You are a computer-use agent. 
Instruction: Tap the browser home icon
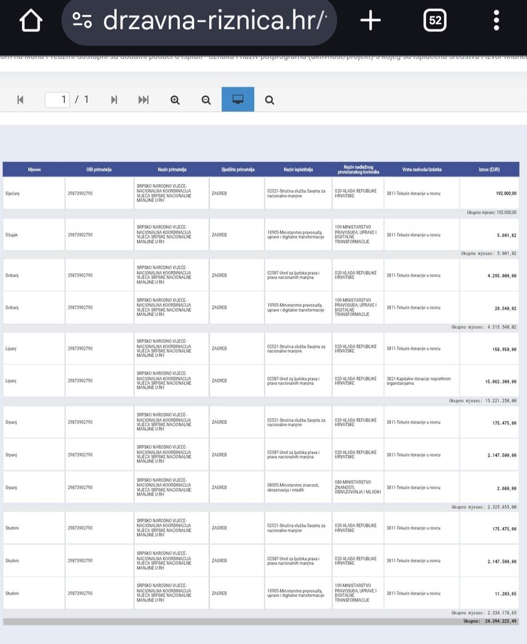(x=31, y=21)
